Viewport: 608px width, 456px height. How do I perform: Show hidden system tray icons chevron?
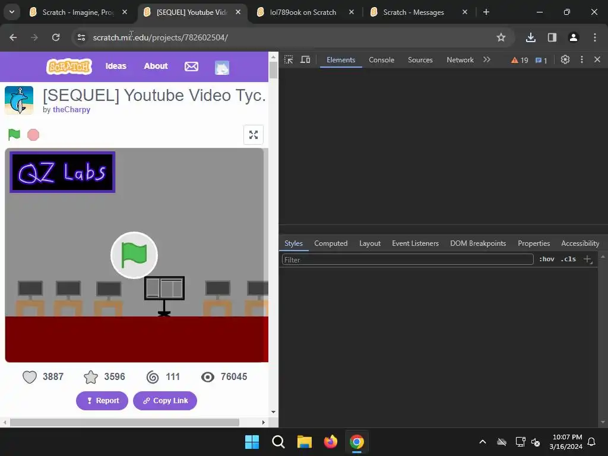[x=483, y=442]
